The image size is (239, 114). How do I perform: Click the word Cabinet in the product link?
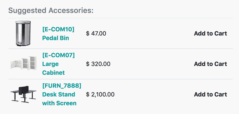pyautogui.click(x=53, y=73)
